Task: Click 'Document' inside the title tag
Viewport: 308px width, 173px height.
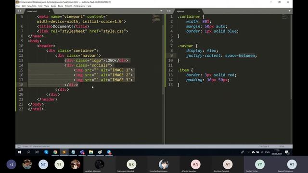Action: click(x=62, y=26)
